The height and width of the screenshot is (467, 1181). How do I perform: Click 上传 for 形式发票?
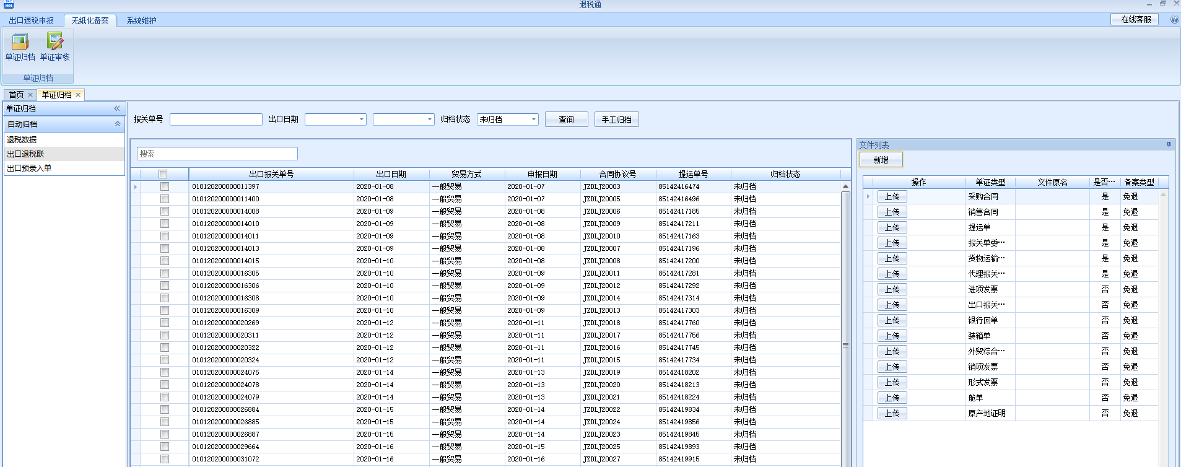892,382
